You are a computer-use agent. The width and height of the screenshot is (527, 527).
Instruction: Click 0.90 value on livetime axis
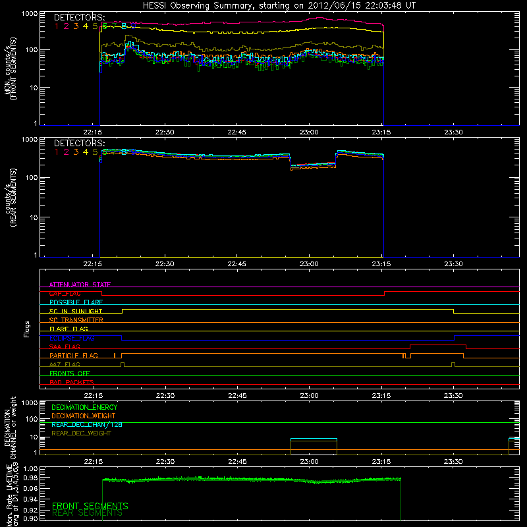30,518
